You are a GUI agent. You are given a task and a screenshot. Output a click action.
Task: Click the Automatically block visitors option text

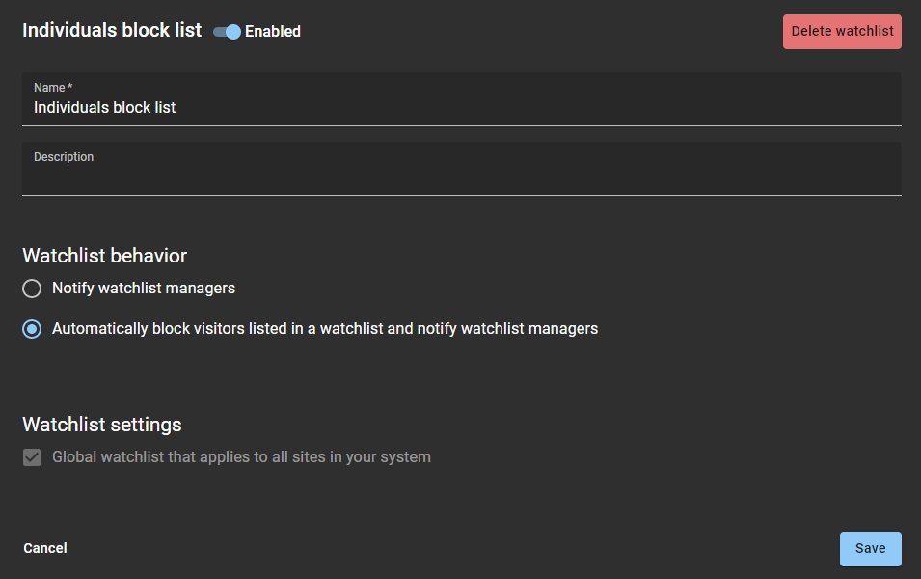pyautogui.click(x=325, y=329)
